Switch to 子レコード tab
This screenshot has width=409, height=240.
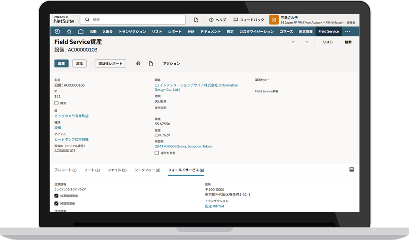(x=65, y=170)
